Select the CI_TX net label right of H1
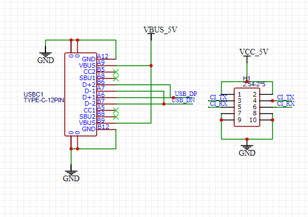308x217 pixels. pyautogui.click(x=286, y=97)
